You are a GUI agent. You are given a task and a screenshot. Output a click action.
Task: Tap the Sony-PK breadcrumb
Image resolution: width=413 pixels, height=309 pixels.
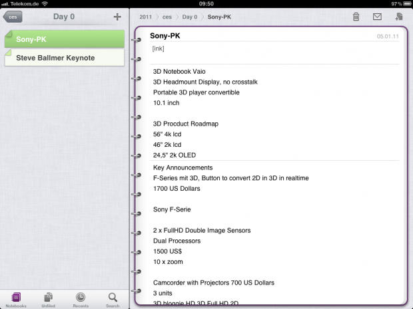[219, 17]
